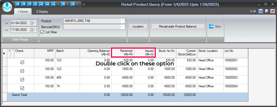This screenshot has height=107, width=277.
Task: Open help with the blue question mark icon
Action: tap(261, 11)
